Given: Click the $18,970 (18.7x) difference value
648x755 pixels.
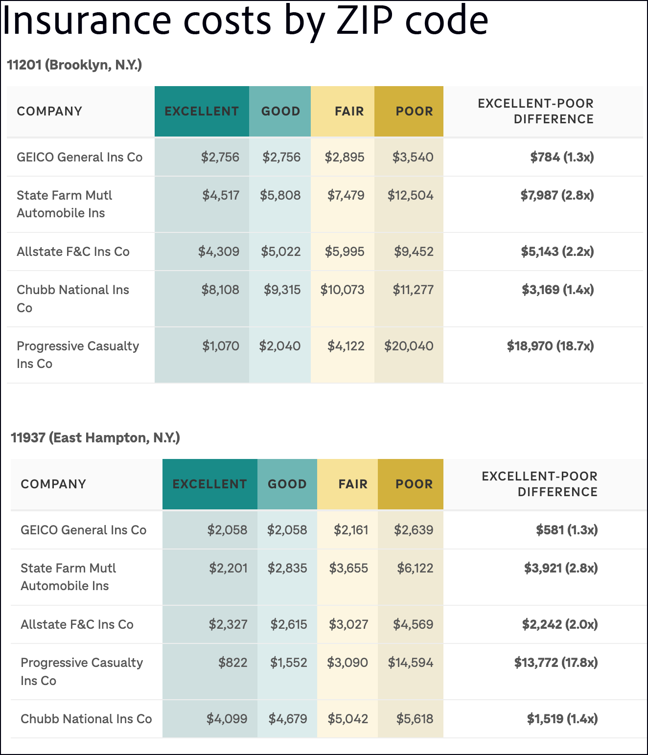Looking at the screenshot, I should (x=550, y=346).
